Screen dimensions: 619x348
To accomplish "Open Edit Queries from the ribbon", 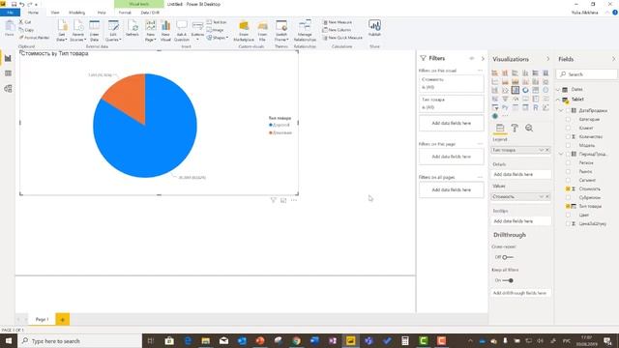I will (x=113, y=31).
